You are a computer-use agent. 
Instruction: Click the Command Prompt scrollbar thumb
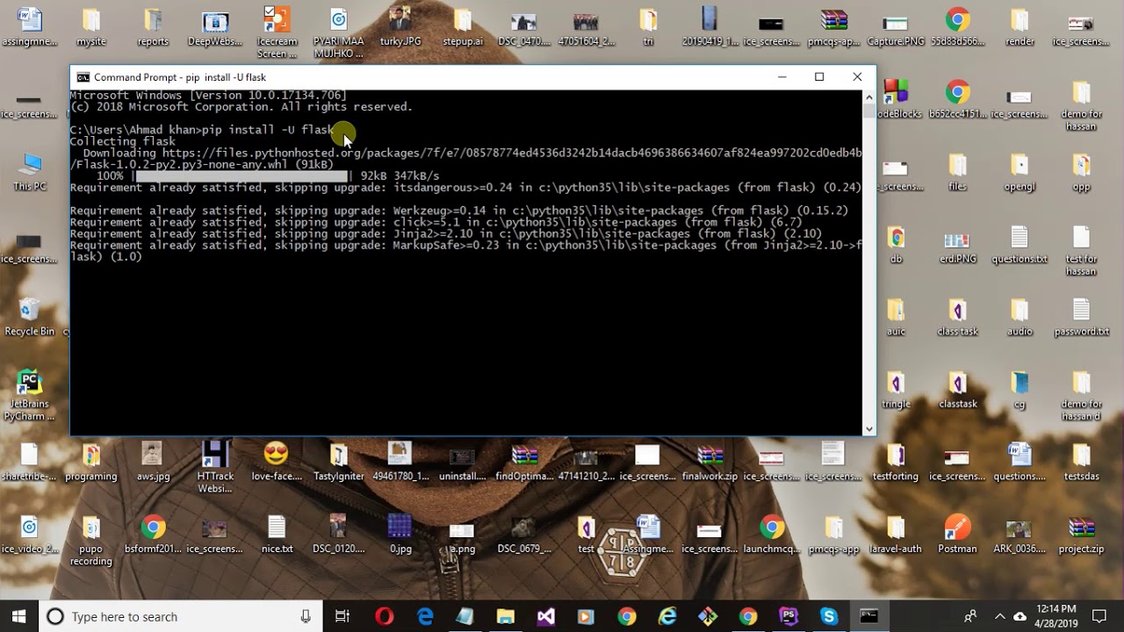point(869,111)
